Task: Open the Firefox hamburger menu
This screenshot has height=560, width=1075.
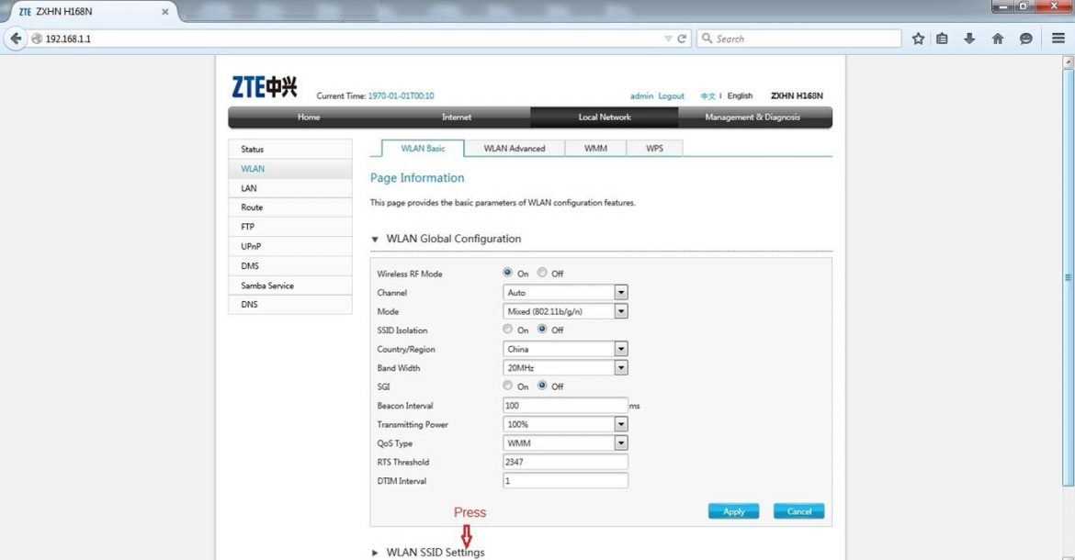Action: point(1058,39)
